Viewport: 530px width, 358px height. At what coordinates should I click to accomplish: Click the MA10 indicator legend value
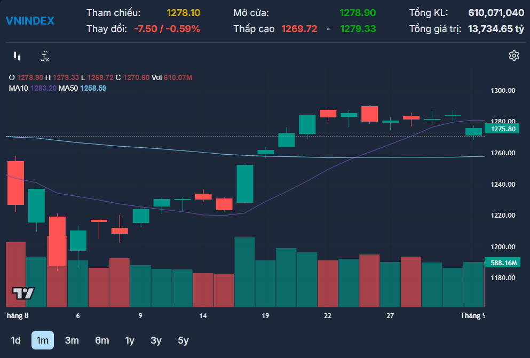coord(43,88)
